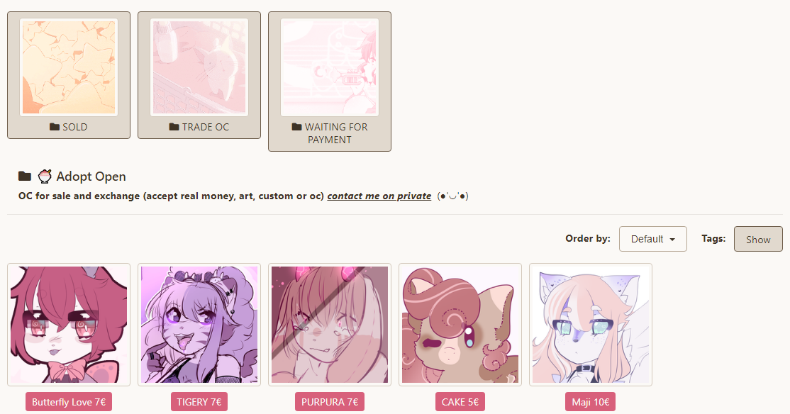Click the shaved ice emoji icon
Screen dimensions: 790x414
coord(45,177)
